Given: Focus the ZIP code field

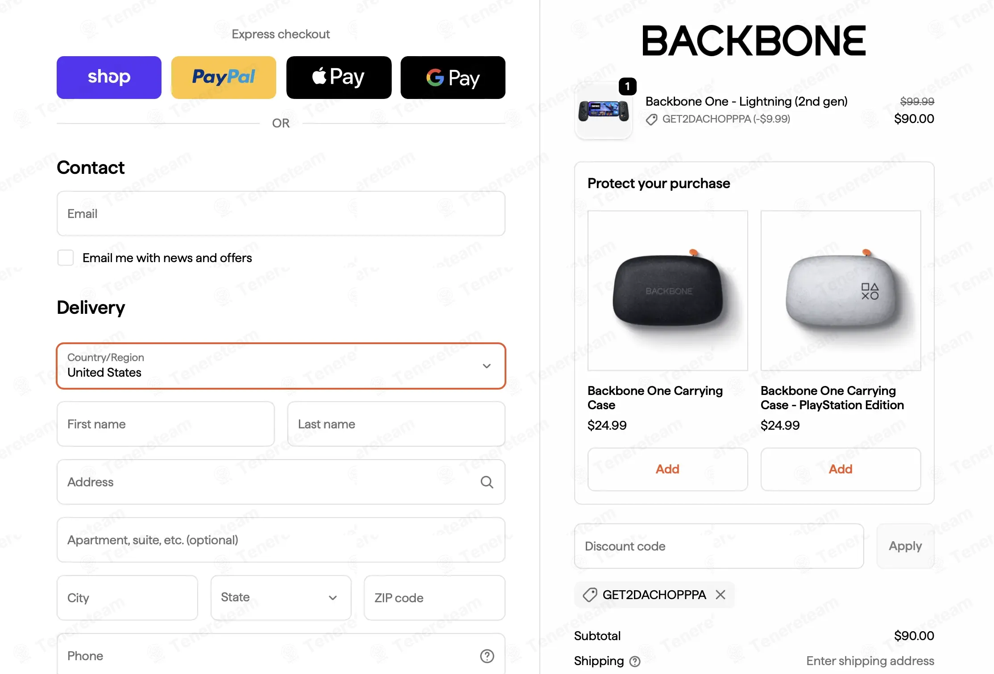Looking at the screenshot, I should 434,598.
